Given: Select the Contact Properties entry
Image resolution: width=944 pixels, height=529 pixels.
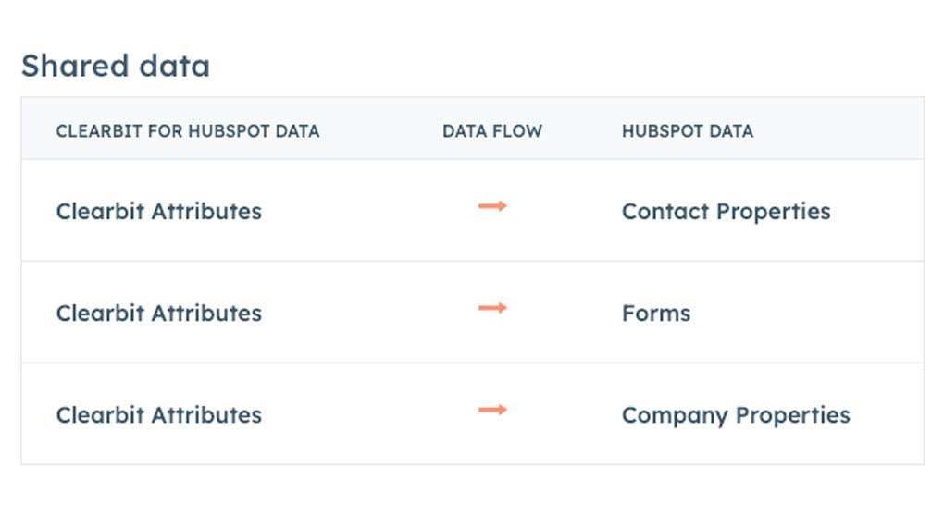Looking at the screenshot, I should coord(726,212).
